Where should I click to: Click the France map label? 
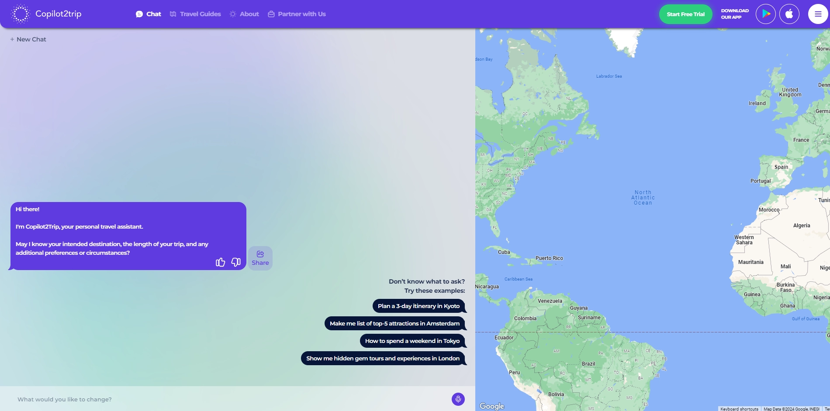[801, 140]
